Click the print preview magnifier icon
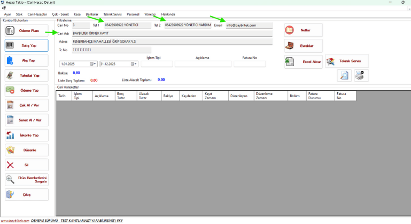Viewport: 411px width, 224px height. 344,76
